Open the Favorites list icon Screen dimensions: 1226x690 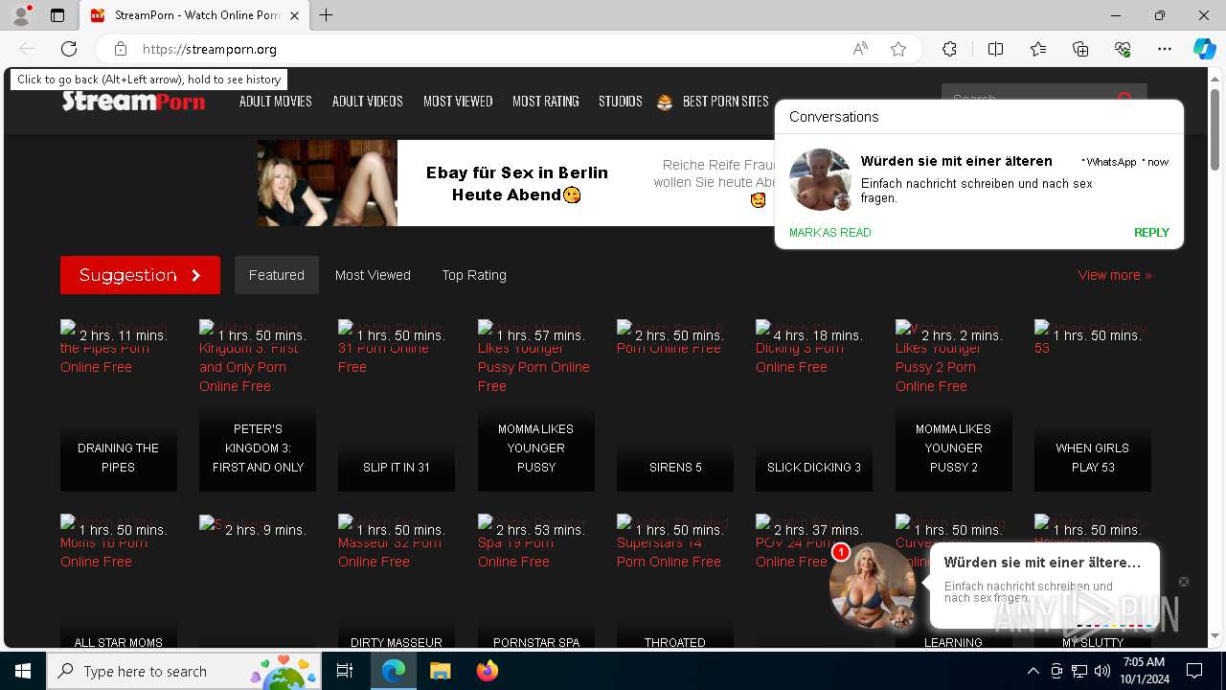(x=1038, y=49)
